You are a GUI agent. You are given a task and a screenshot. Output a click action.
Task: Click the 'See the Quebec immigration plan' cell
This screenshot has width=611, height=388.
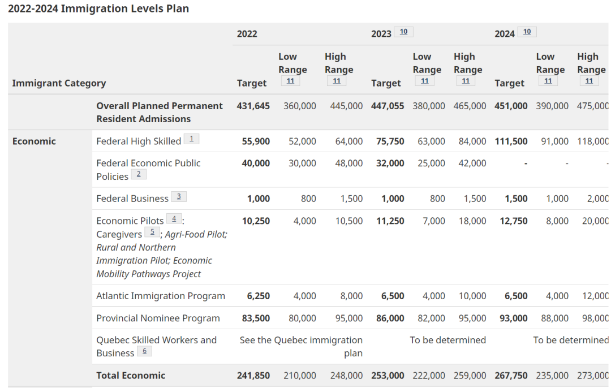point(301,346)
